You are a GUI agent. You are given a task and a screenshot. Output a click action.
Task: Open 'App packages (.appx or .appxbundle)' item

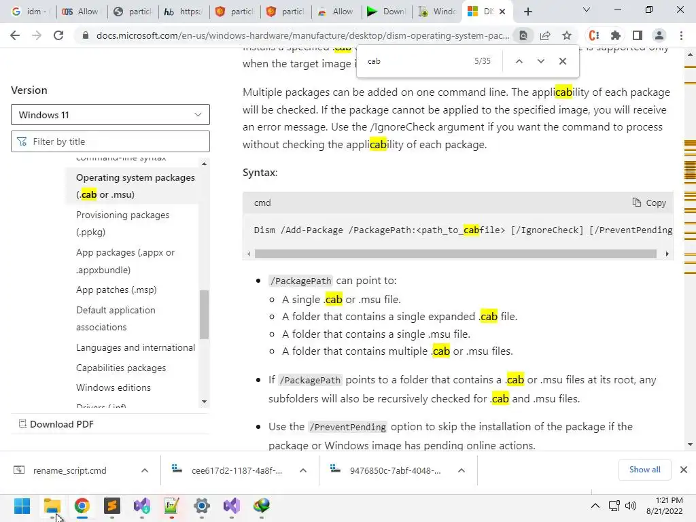pyautogui.click(x=125, y=261)
